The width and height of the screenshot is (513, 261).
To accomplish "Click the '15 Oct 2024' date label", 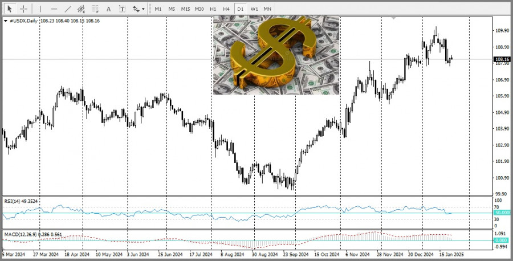I will pyautogui.click(x=327, y=255).
